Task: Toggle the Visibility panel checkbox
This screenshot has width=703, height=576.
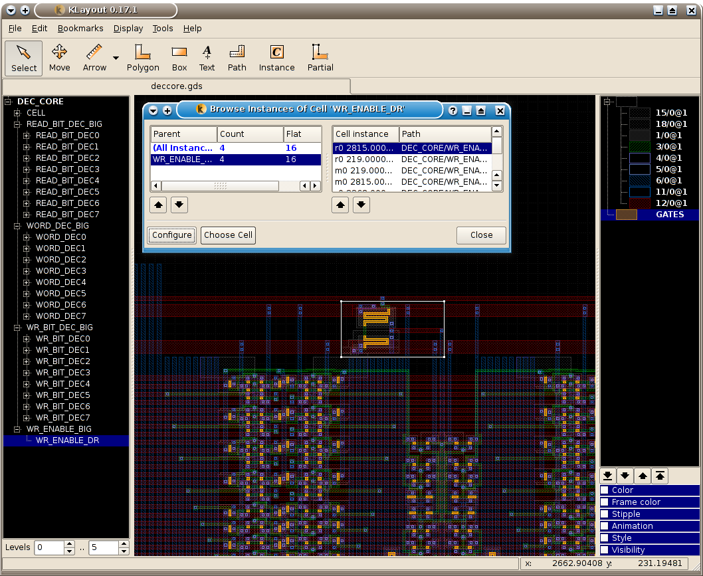Action: (x=605, y=550)
